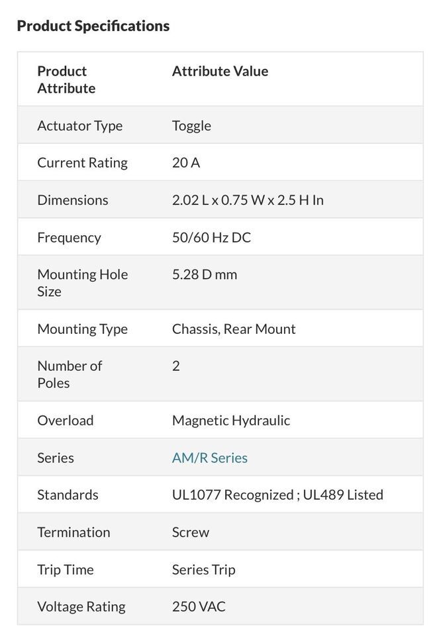Click the Series row label

(x=56, y=458)
